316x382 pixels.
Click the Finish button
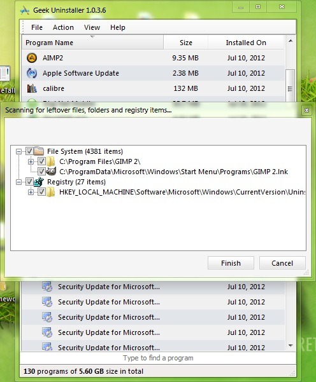231,263
